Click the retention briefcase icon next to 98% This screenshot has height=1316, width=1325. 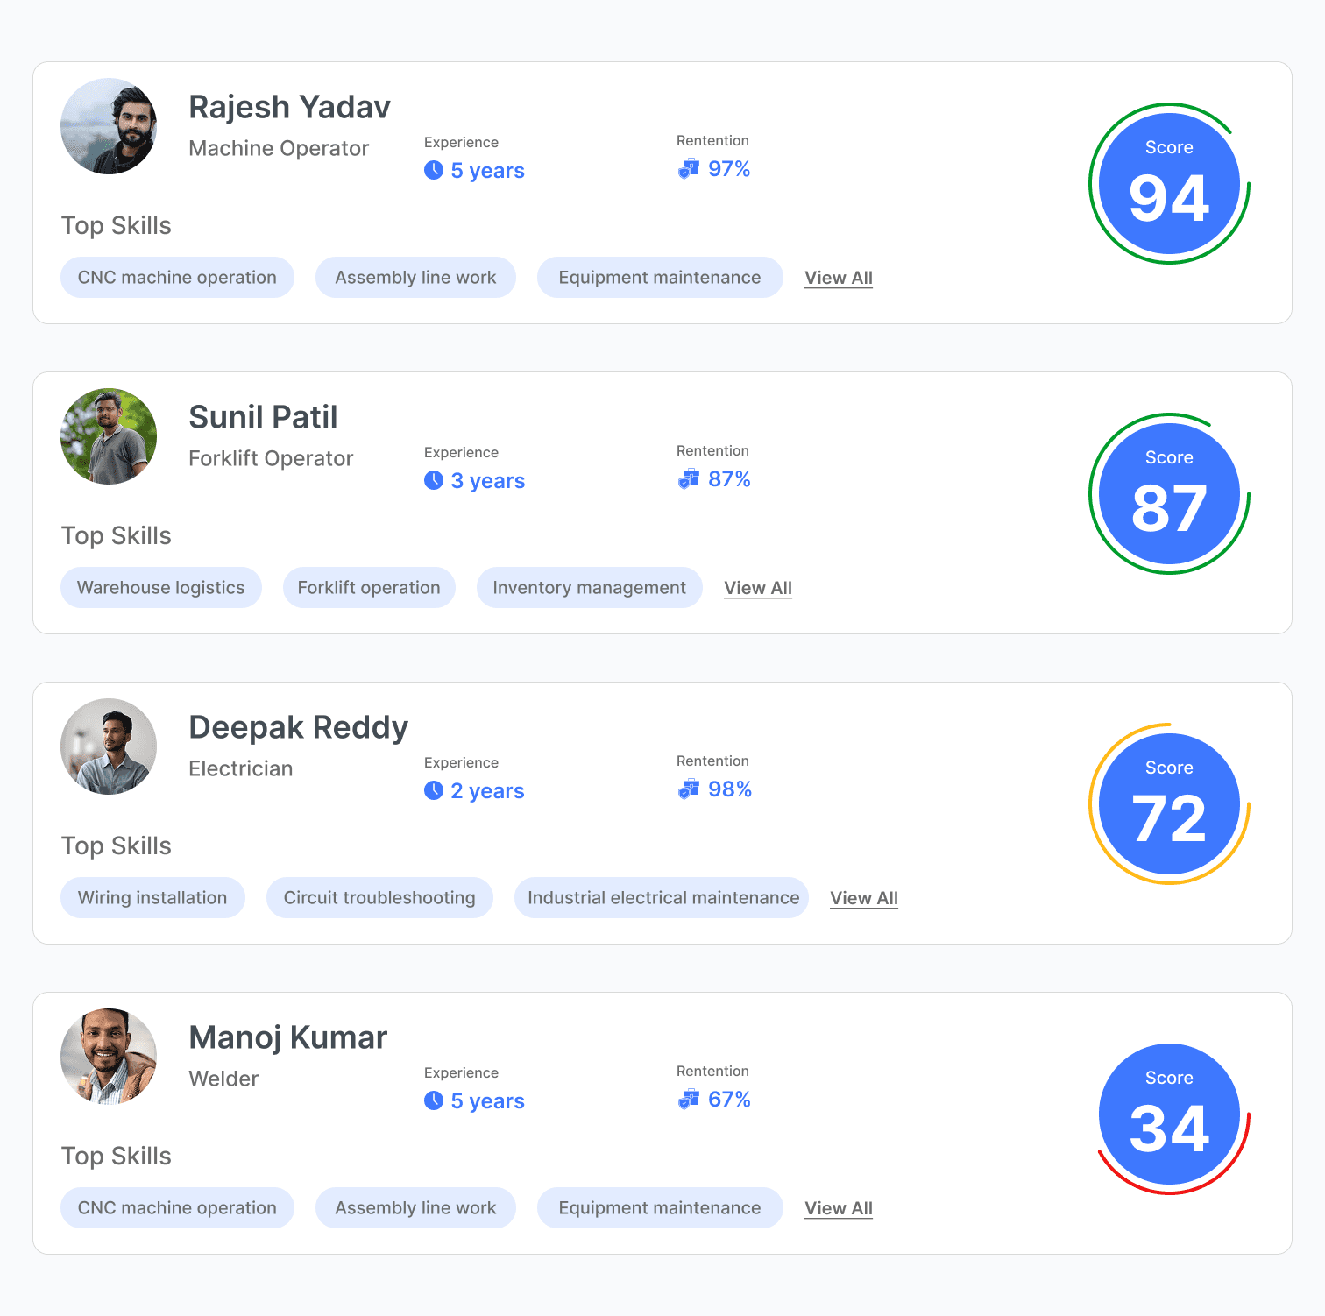pyautogui.click(x=689, y=789)
